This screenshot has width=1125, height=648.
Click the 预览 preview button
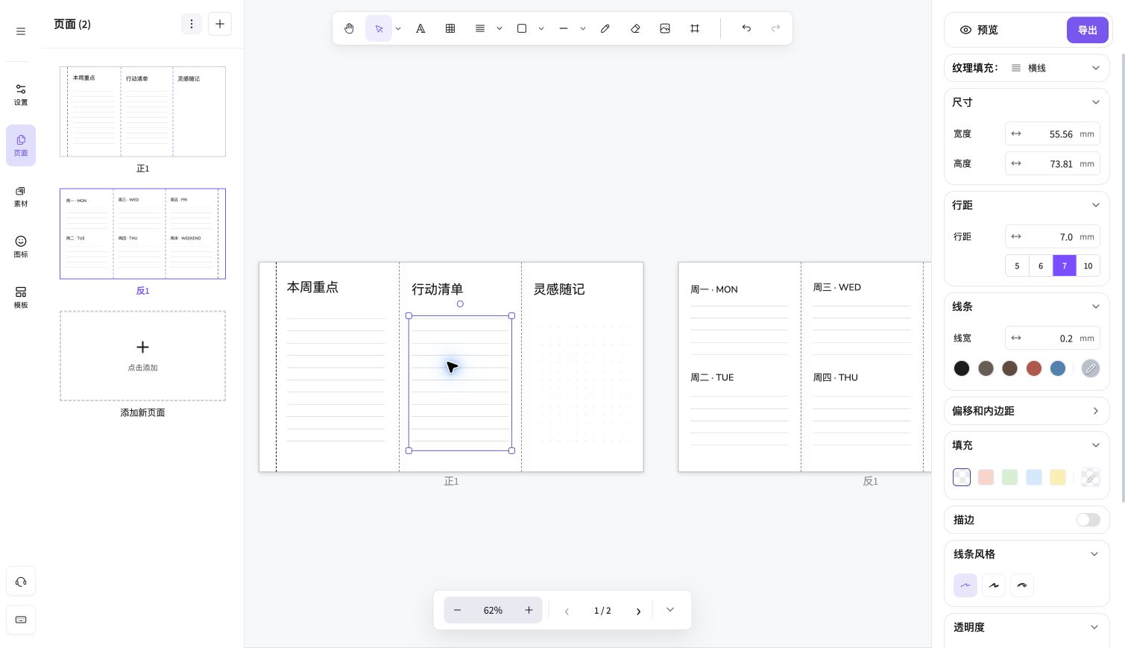click(x=978, y=30)
